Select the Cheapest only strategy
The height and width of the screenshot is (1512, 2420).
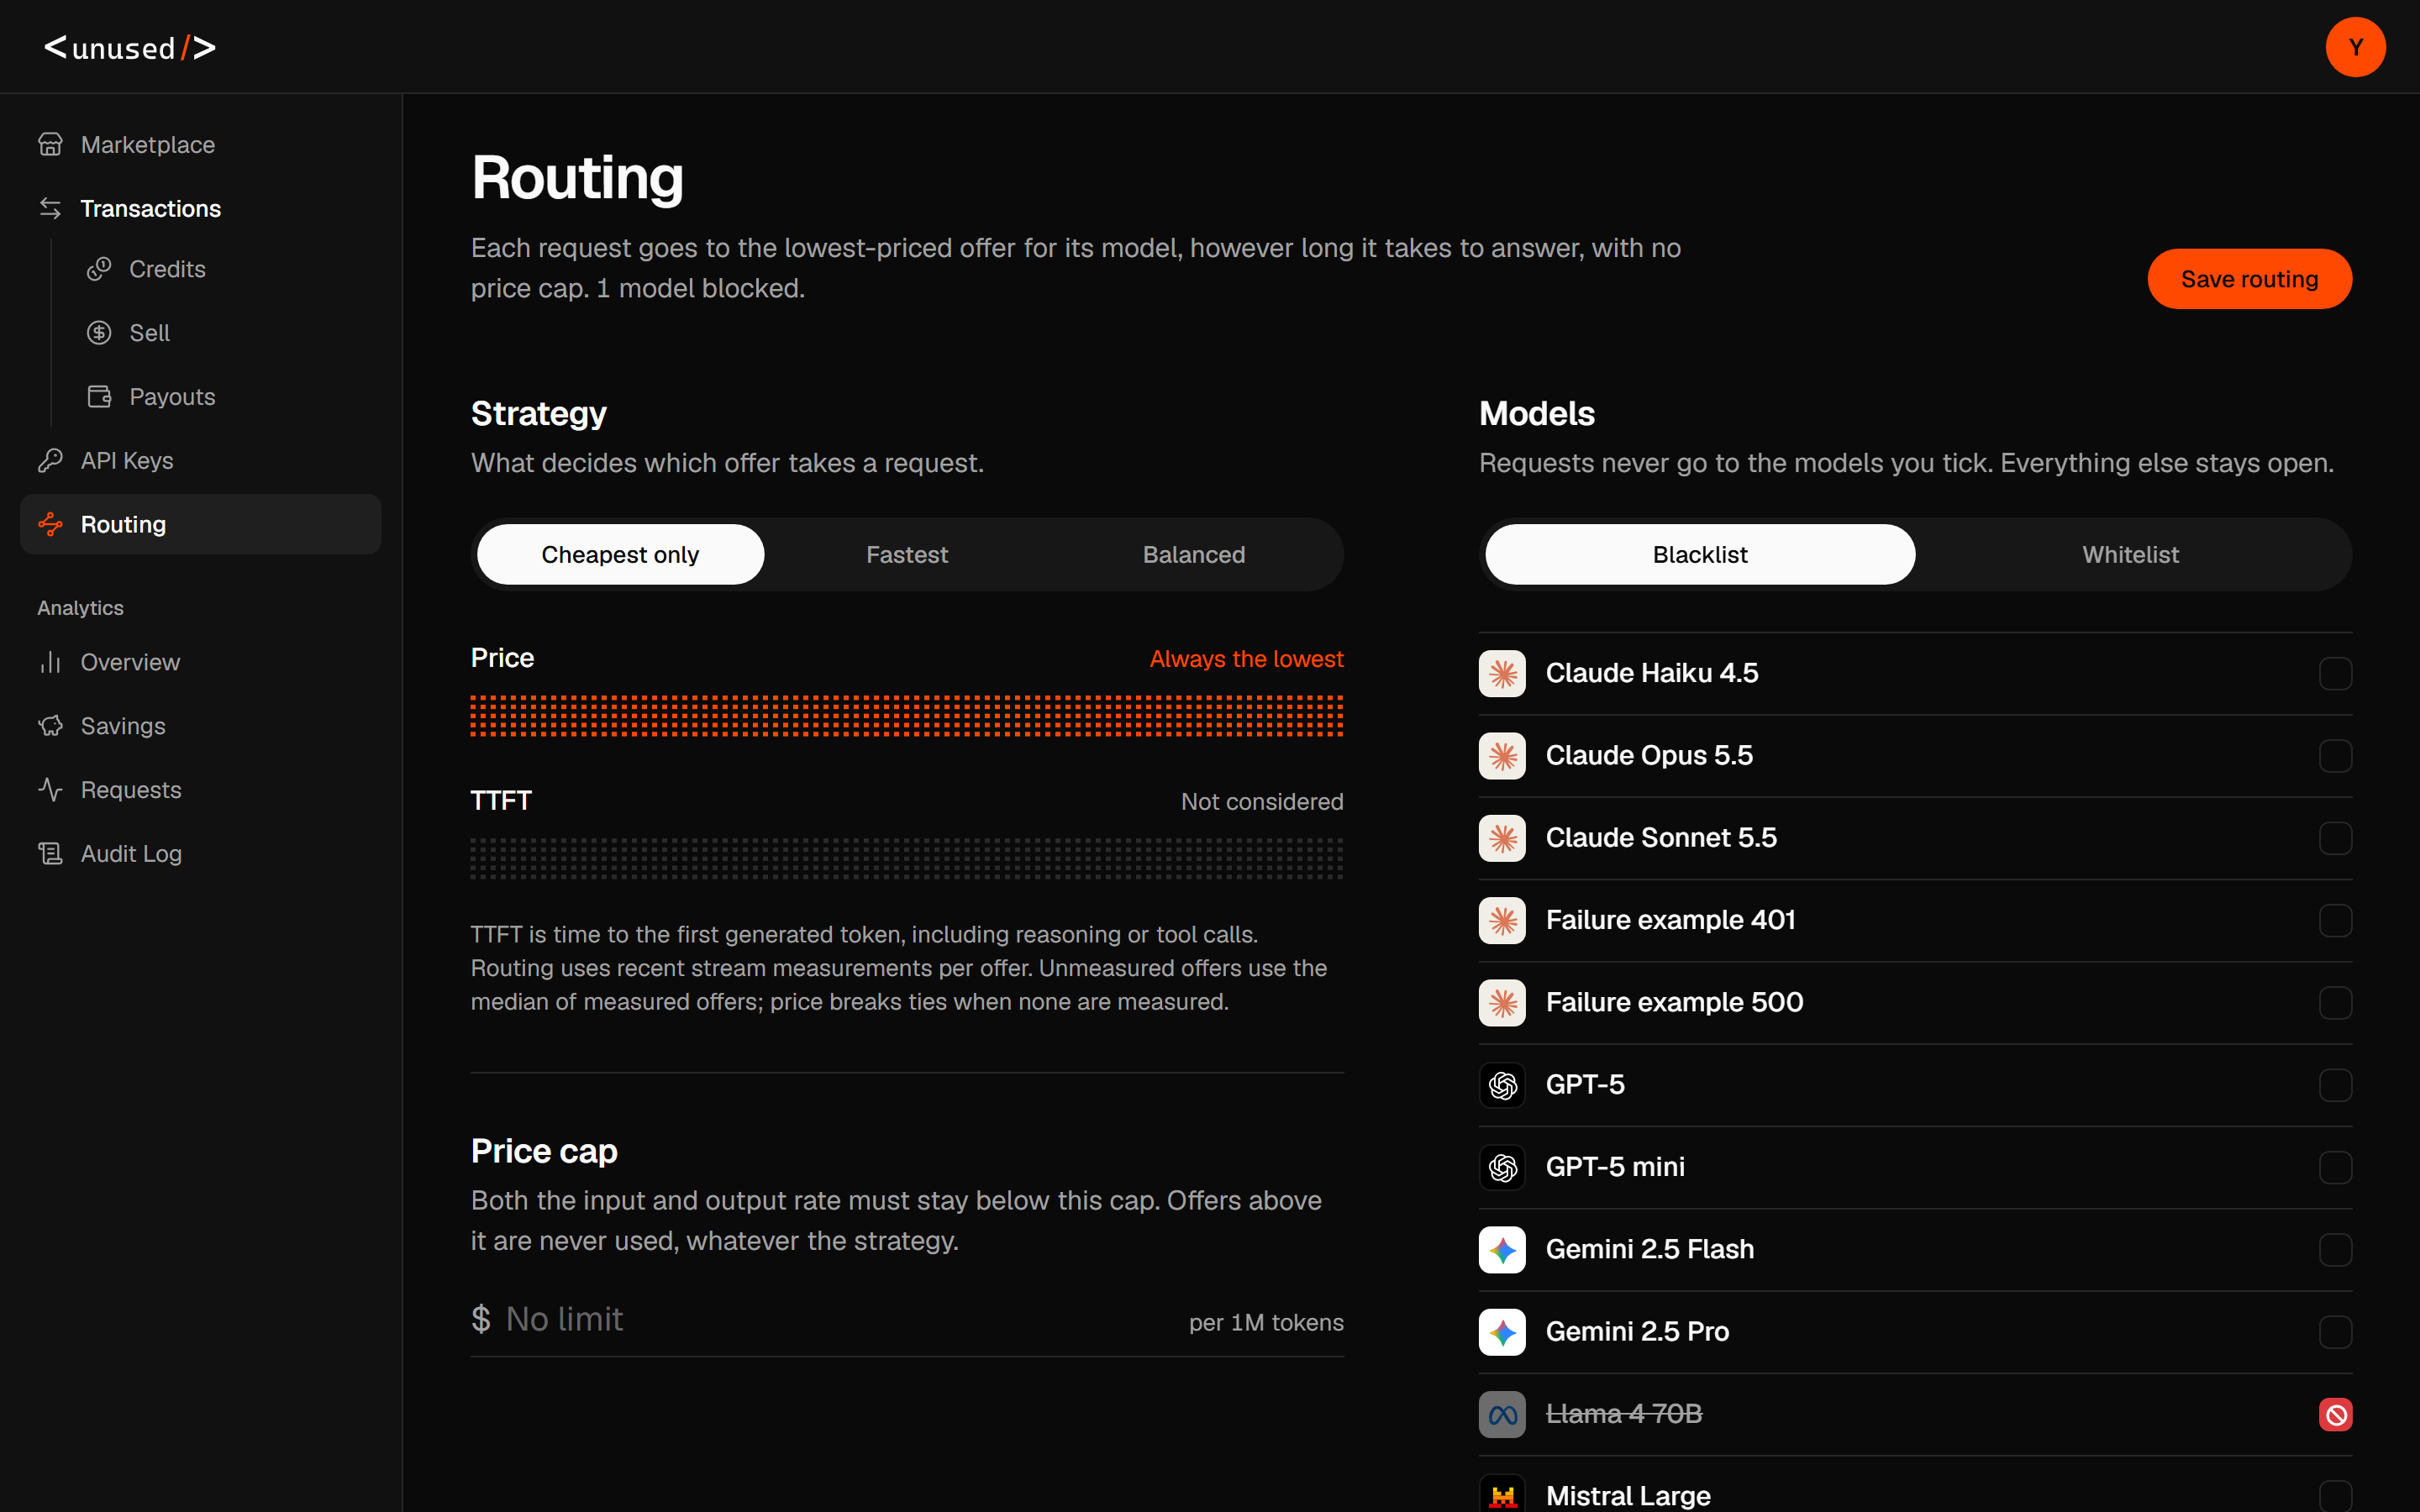(x=620, y=554)
